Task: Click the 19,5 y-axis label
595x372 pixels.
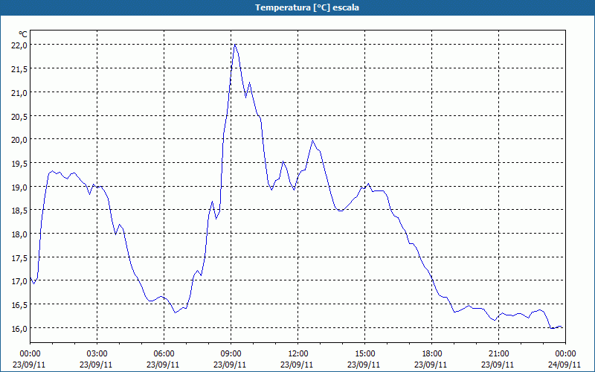Action: [x=19, y=164]
